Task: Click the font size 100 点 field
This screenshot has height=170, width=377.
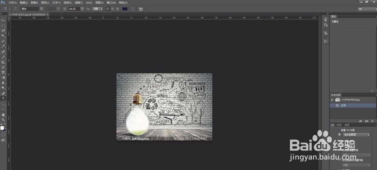Action: click(x=74, y=9)
